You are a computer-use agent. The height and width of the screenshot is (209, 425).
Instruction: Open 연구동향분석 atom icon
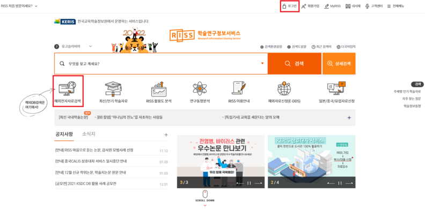click(200, 88)
